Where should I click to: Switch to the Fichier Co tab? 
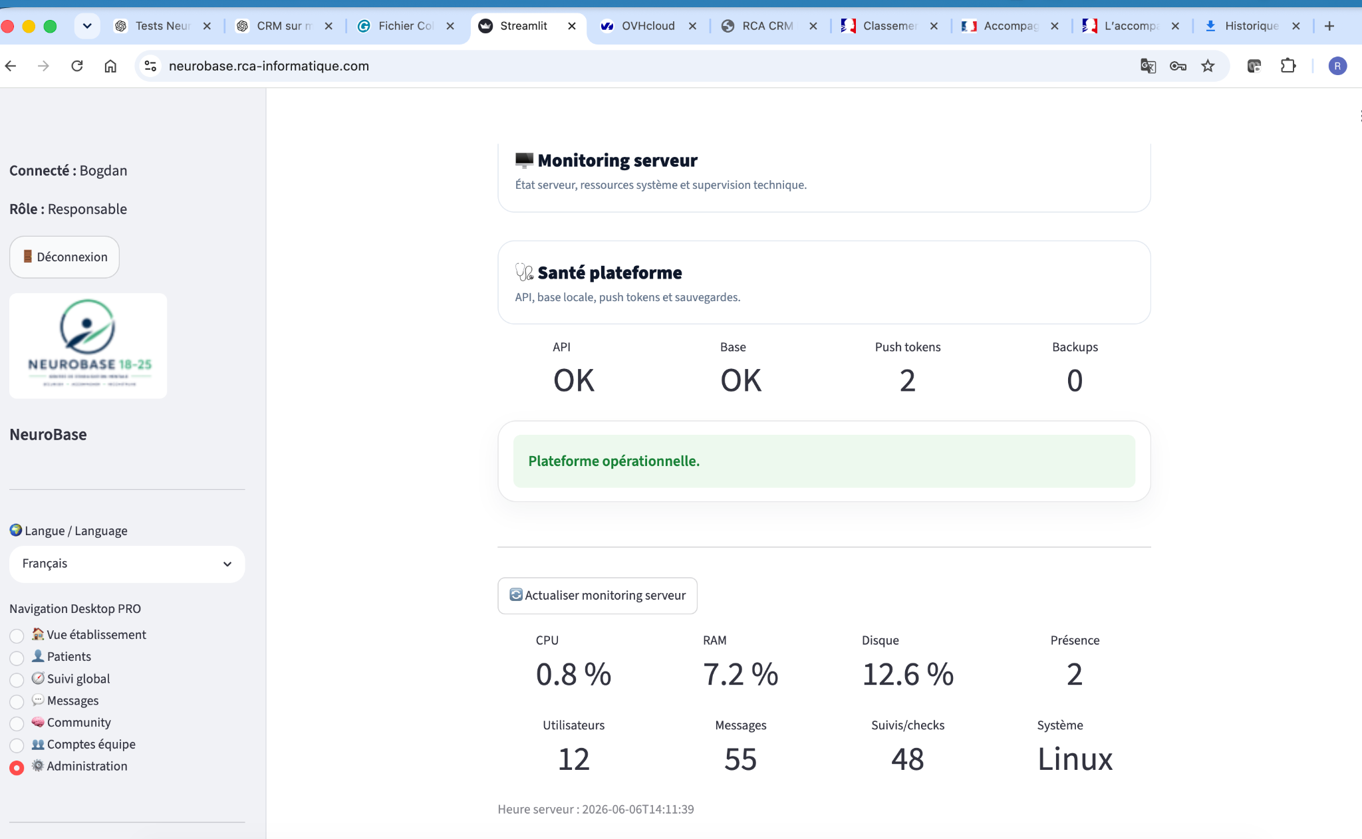click(x=405, y=26)
